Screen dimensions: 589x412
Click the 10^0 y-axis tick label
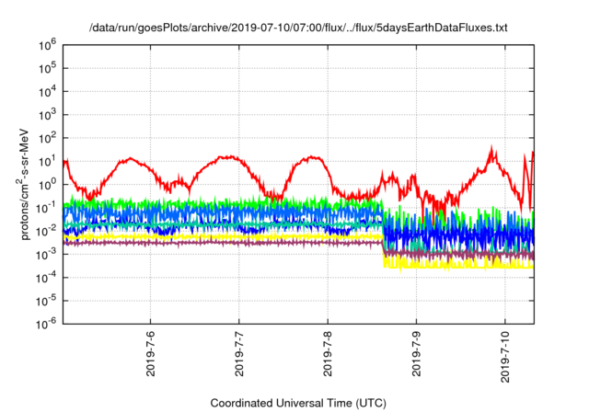point(47,186)
